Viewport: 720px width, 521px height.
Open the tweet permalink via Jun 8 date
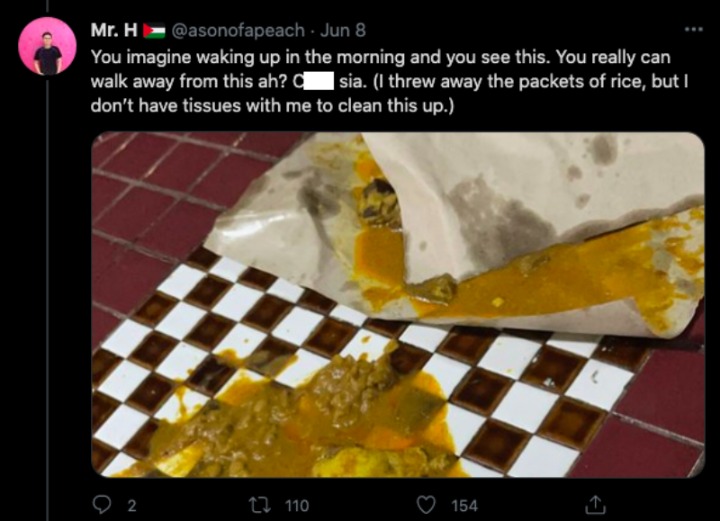tap(345, 31)
